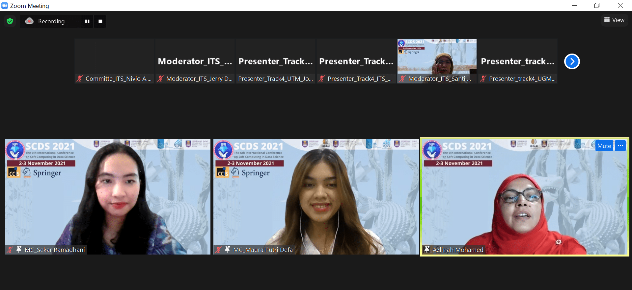Screen dimensions: 632x290
Task: Click the recording cloud icon
Action: click(29, 21)
